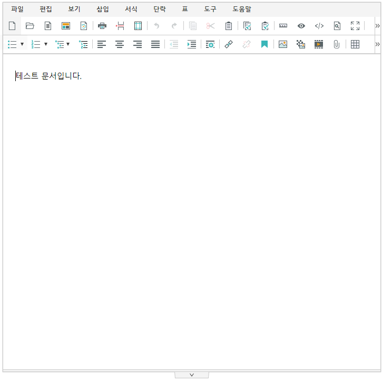Add a bookmark with the teal bookmark icon
This screenshot has width=382, height=382.
click(265, 45)
